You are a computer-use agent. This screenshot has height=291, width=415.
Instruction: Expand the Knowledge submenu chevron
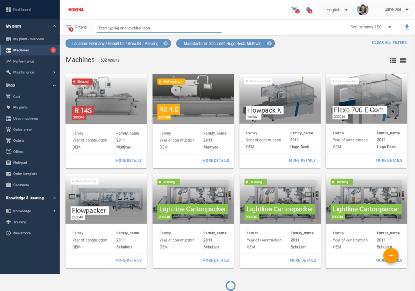click(x=54, y=211)
